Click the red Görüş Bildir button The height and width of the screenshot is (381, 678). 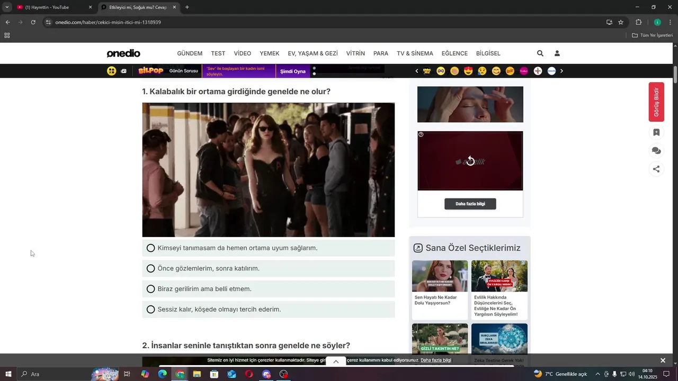tap(656, 102)
